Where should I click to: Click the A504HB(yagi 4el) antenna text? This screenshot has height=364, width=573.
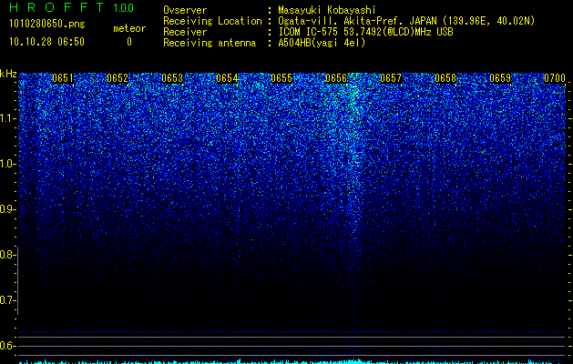(x=322, y=43)
